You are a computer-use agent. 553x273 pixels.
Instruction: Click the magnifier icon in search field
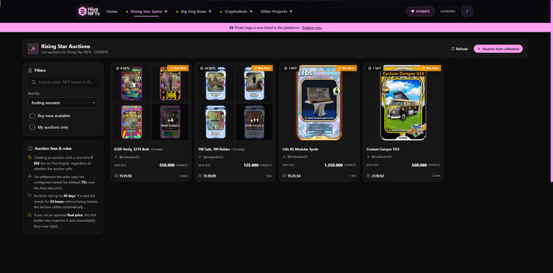(34, 82)
